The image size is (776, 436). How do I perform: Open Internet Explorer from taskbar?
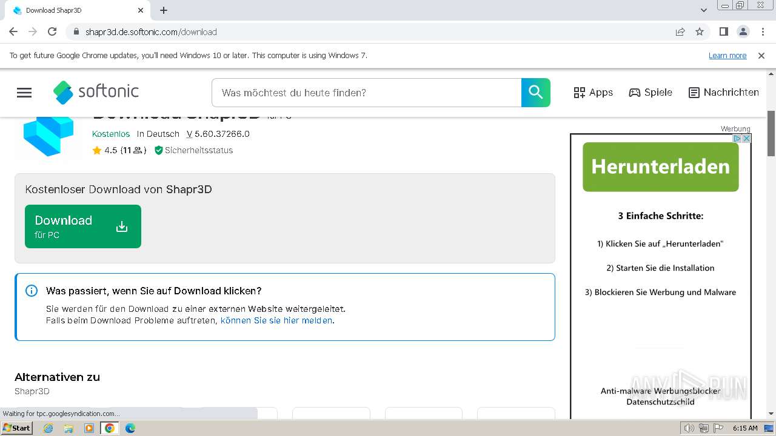click(x=48, y=428)
